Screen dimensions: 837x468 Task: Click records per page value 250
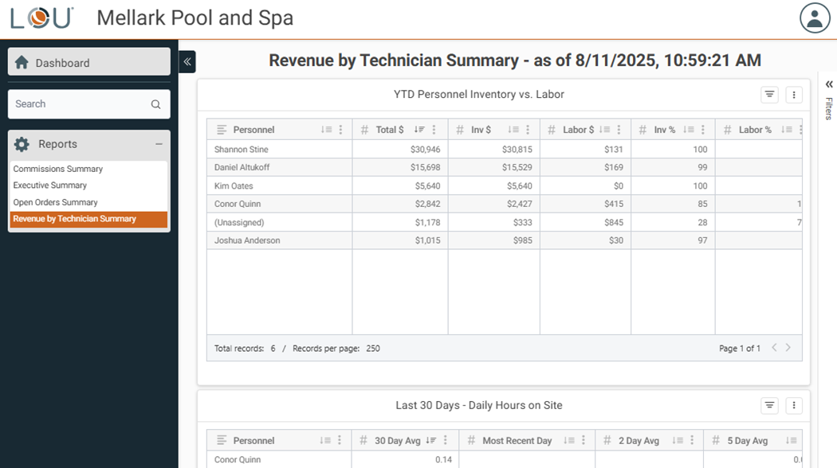pos(373,349)
